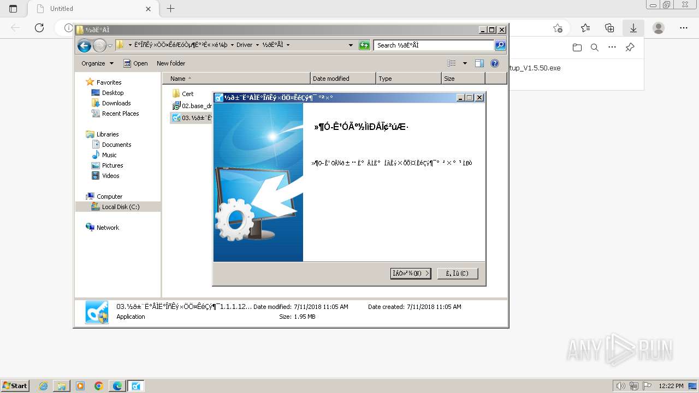Open Internet Explorer from taskbar
Viewport: 699px width, 393px height.
43,386
